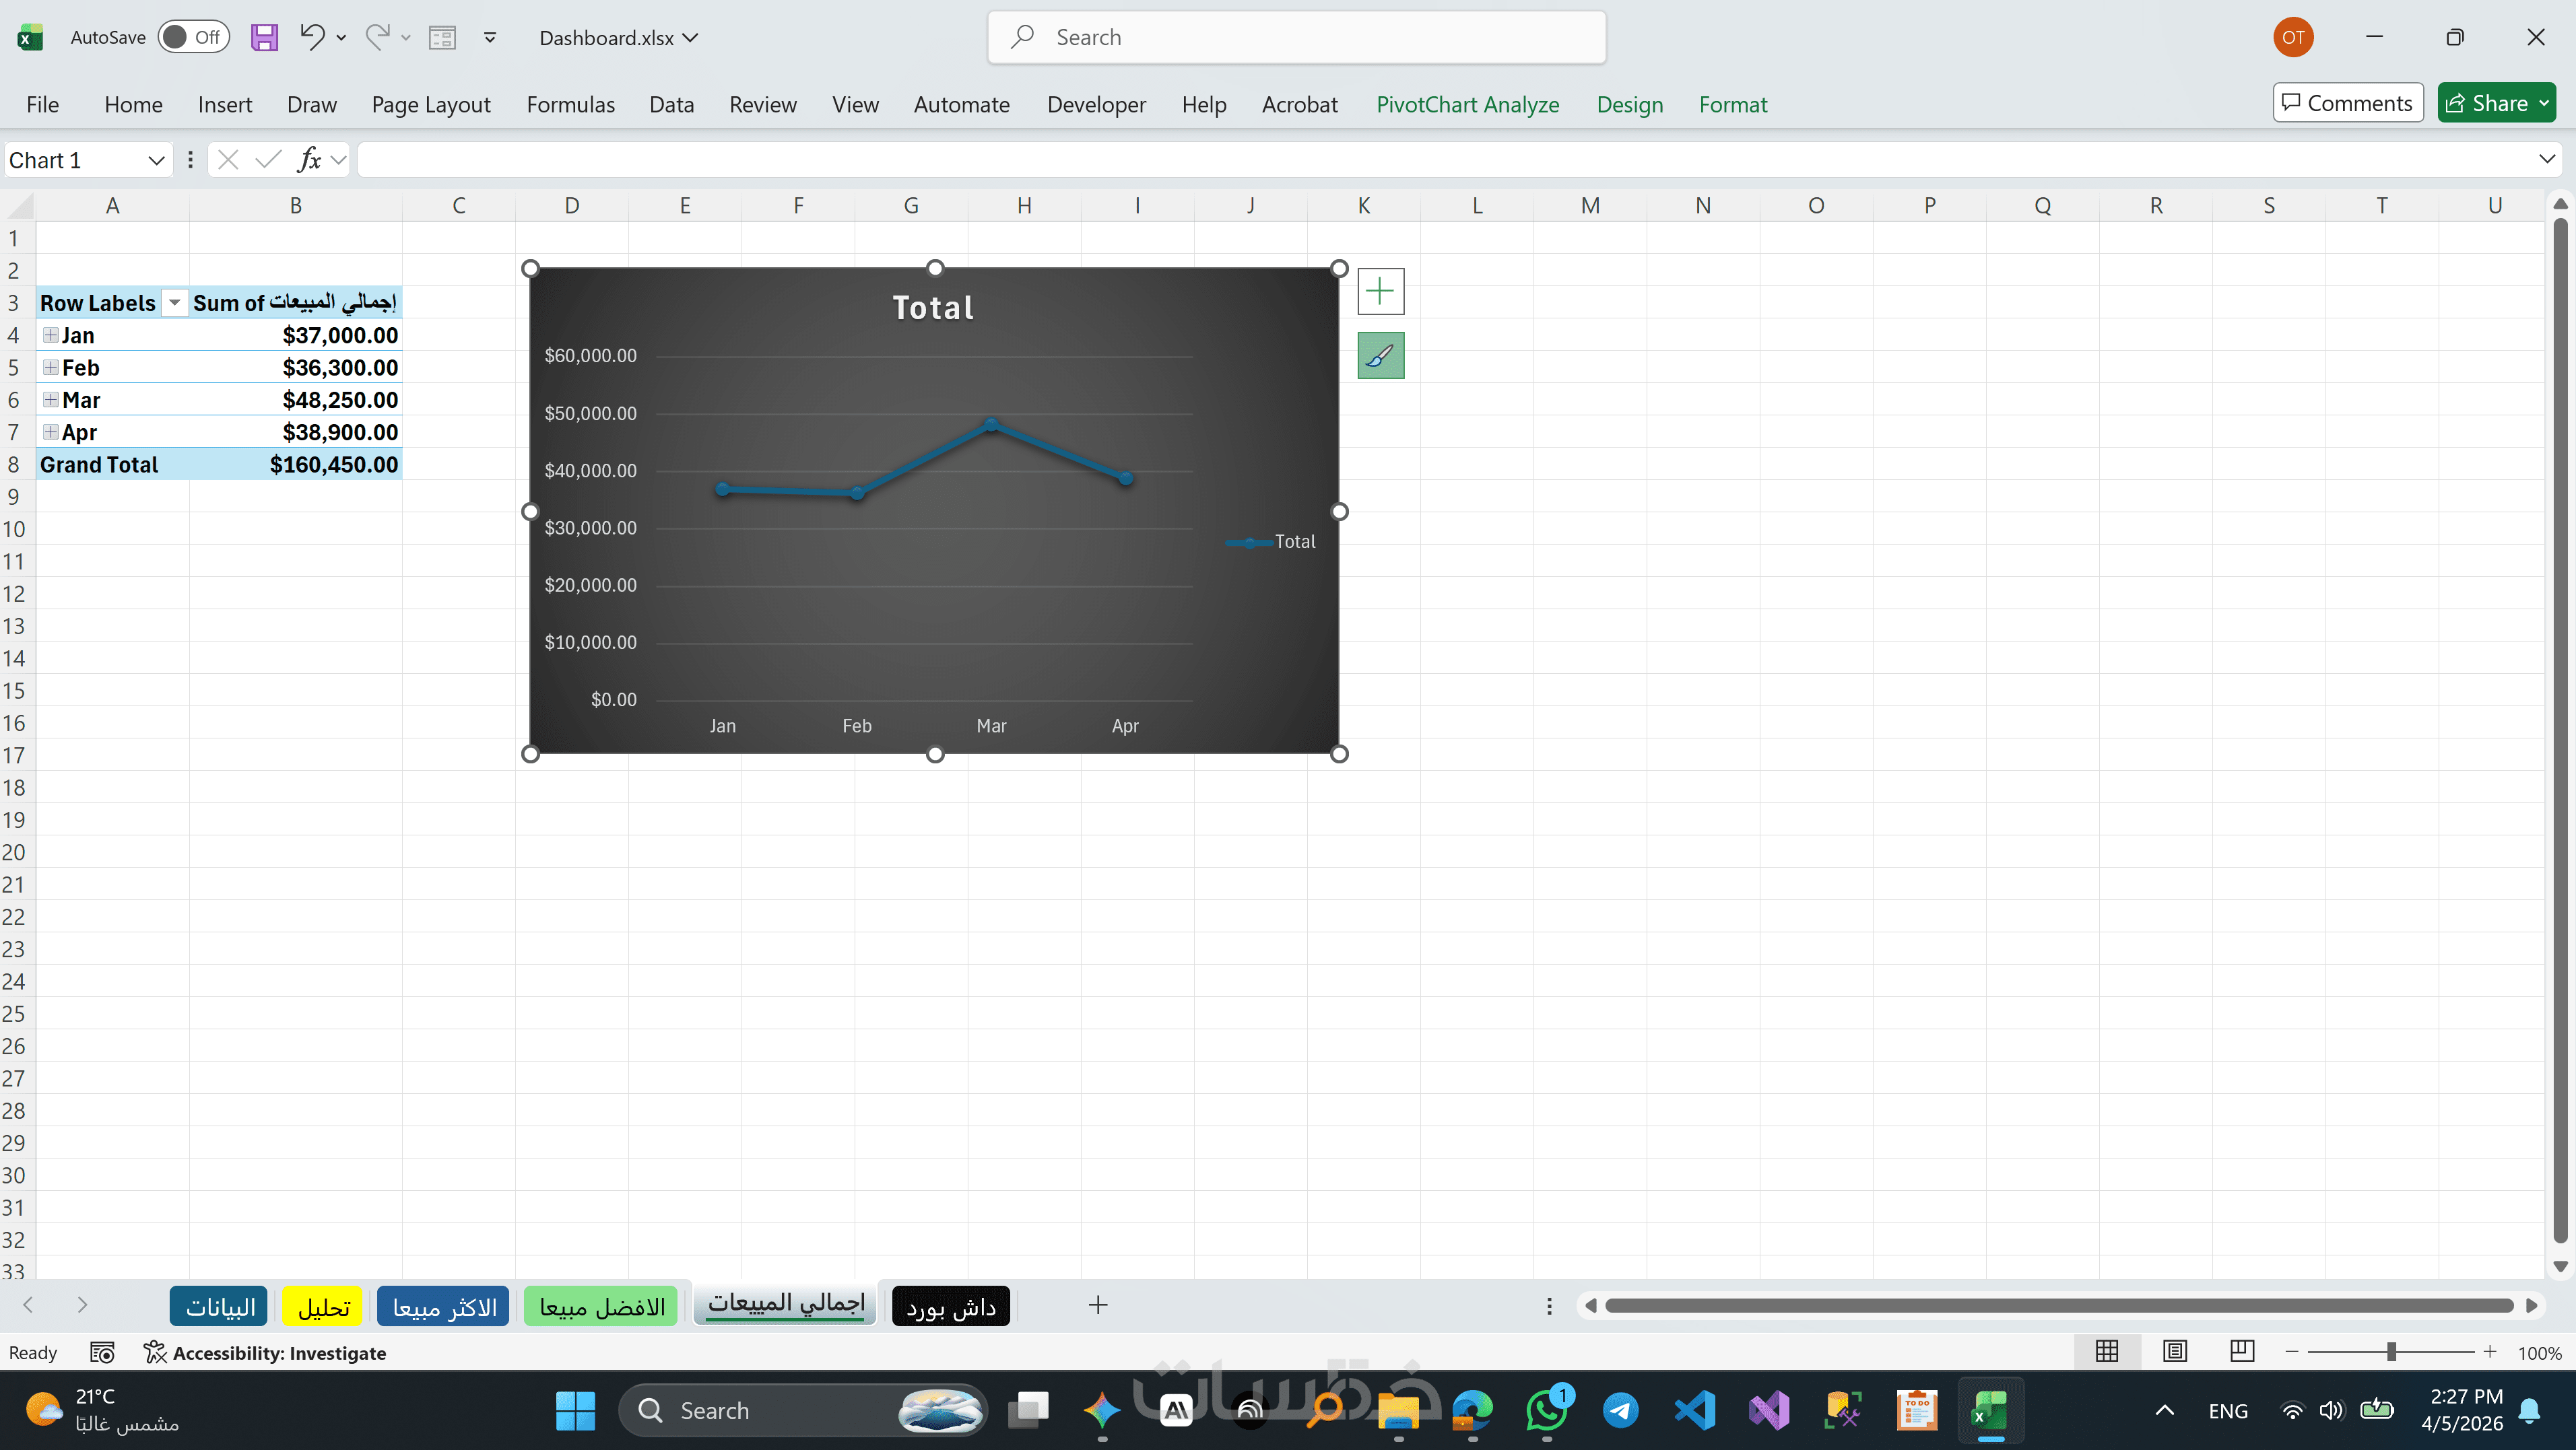Screen dimensions: 2576x1450
Task: Click the macro recording status bar icon
Action: 102,1352
